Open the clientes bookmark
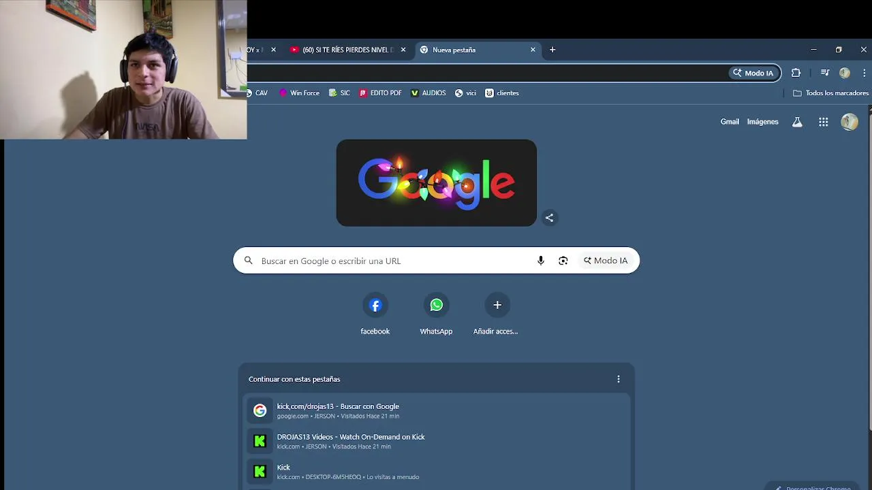This screenshot has height=490, width=872. pos(502,93)
